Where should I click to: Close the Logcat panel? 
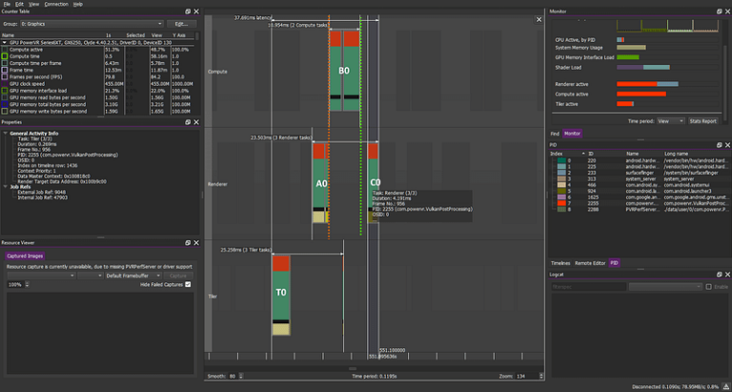click(727, 275)
